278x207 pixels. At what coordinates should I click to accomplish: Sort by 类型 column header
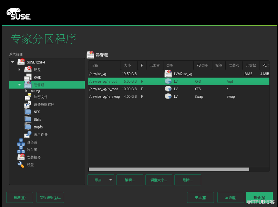[178, 65]
